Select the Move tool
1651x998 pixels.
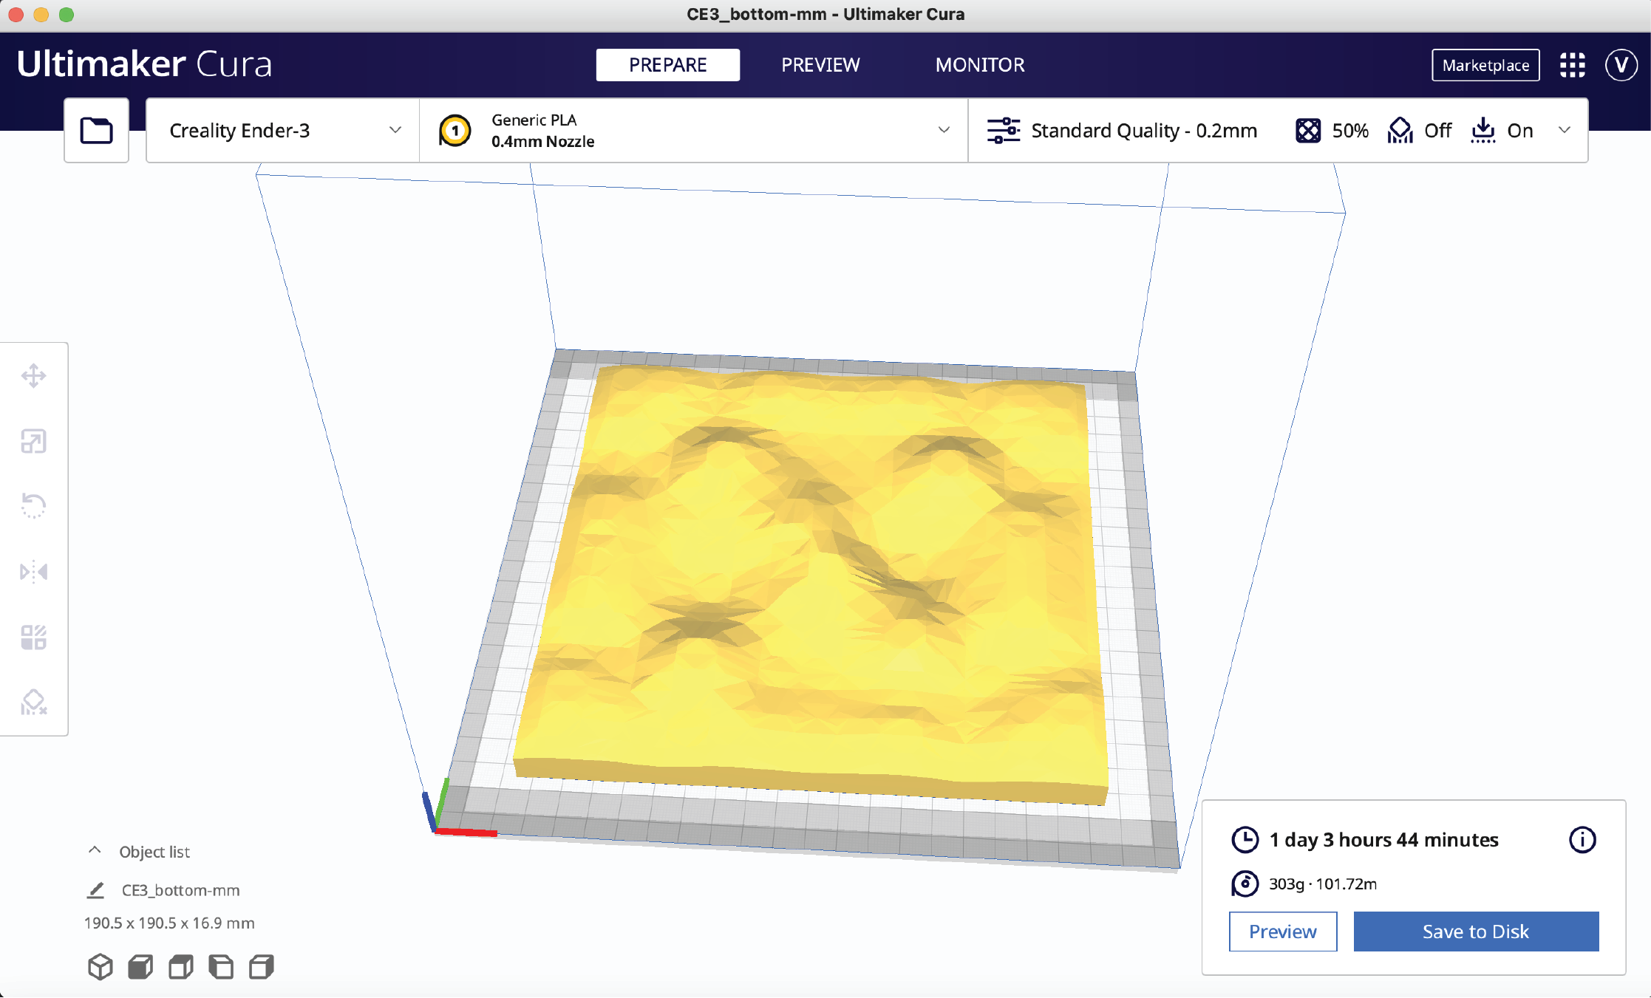coord(34,376)
